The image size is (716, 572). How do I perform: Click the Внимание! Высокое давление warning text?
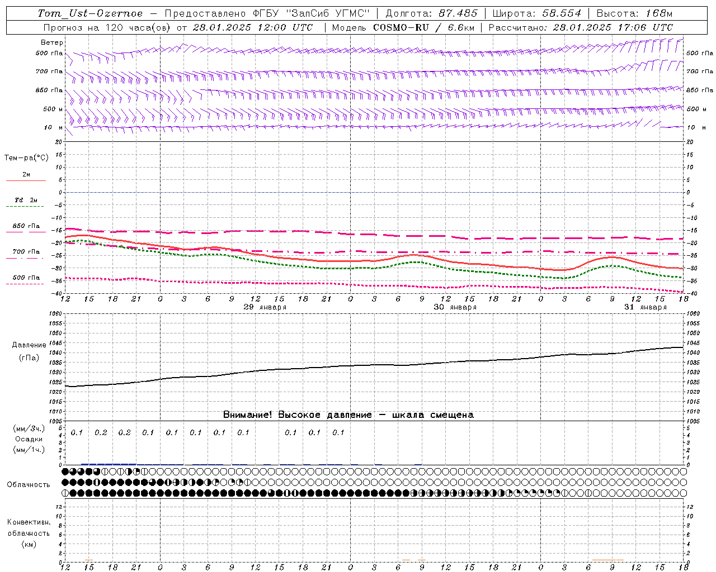pos(348,415)
